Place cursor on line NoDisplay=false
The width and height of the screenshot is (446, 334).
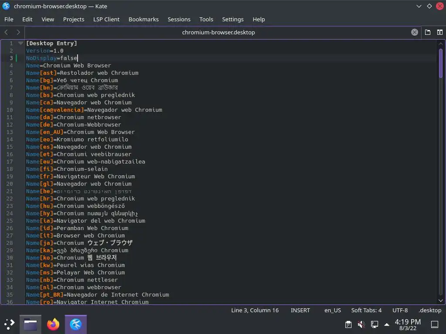click(52, 58)
